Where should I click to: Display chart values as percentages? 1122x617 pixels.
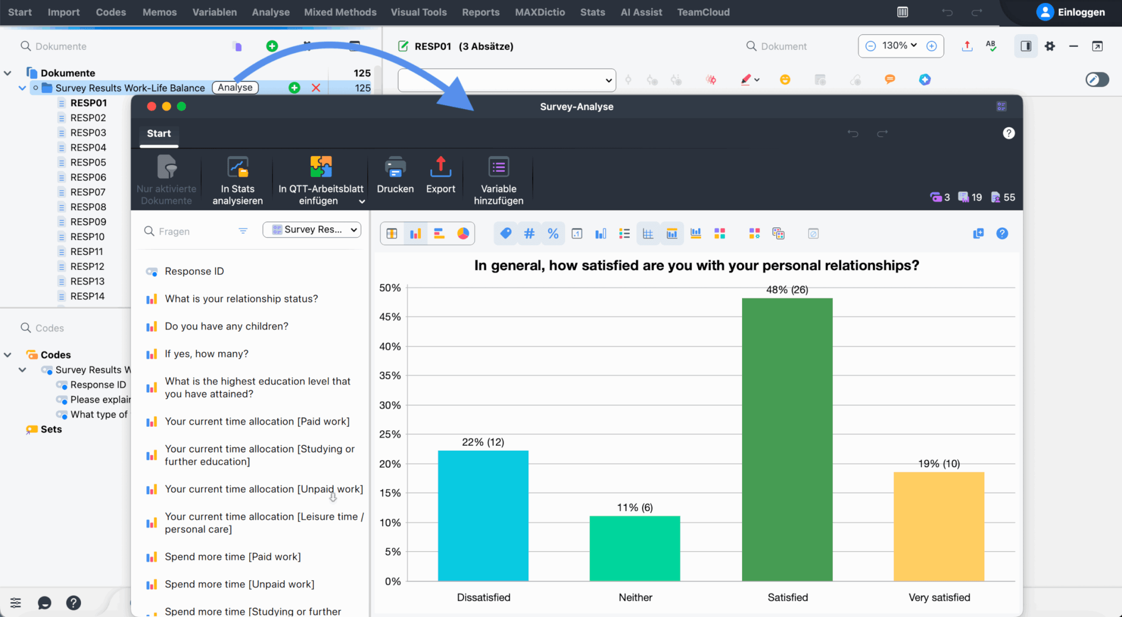tap(553, 233)
